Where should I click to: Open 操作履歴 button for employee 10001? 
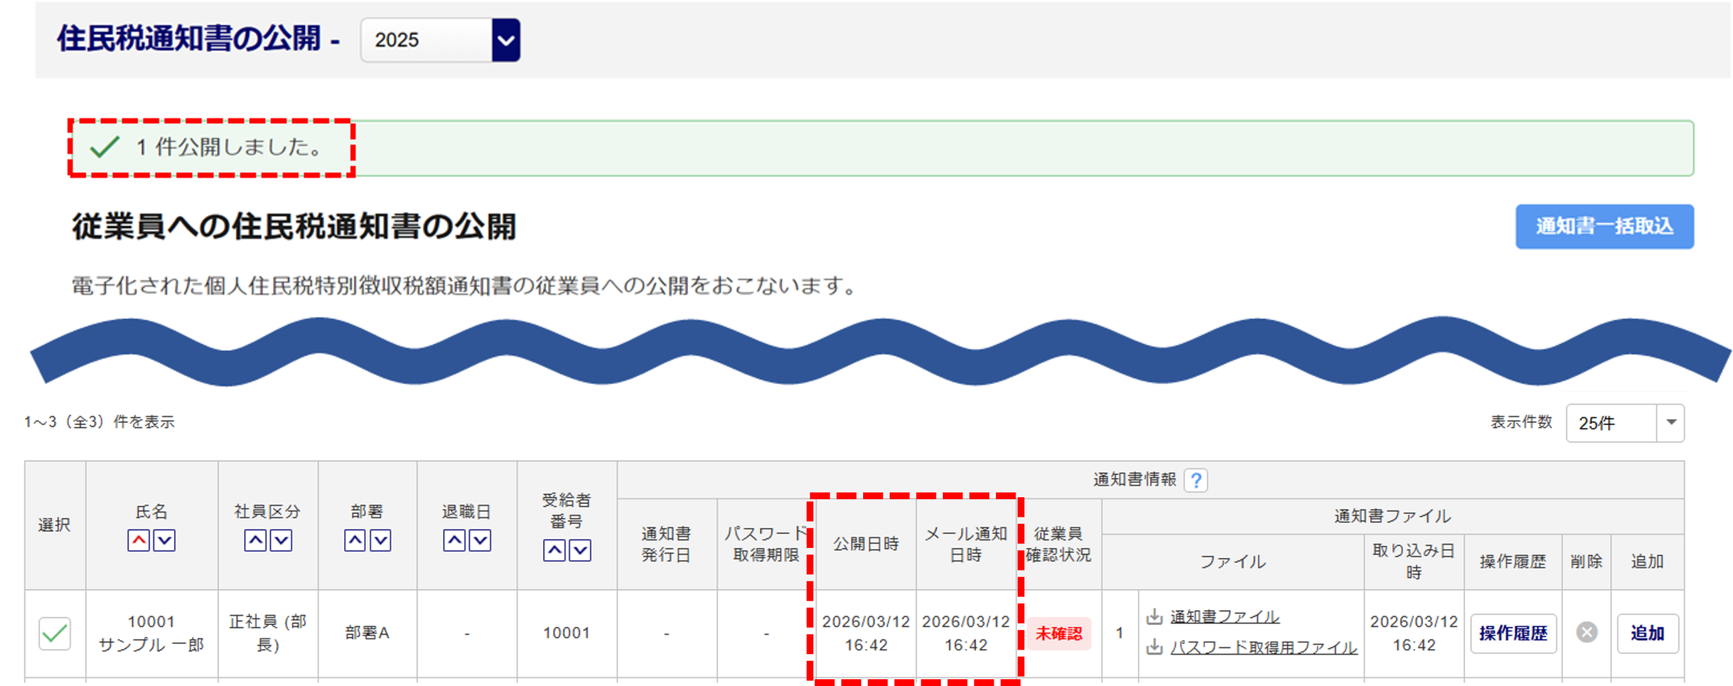point(1513,633)
